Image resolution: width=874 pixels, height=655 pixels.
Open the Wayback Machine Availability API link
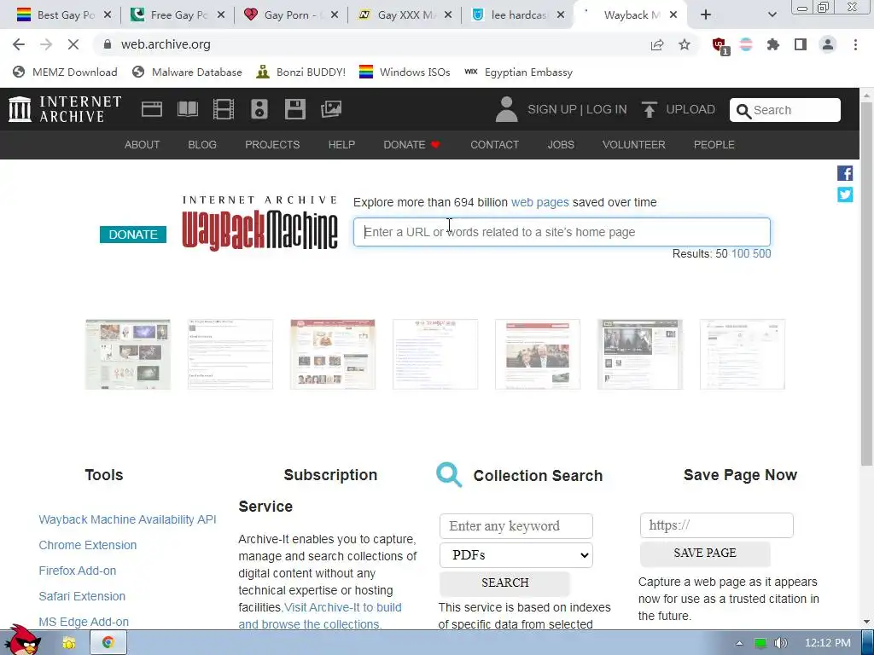(128, 519)
